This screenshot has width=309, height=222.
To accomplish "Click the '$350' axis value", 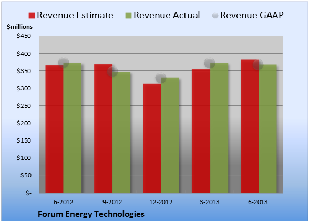I will tap(24, 71).
